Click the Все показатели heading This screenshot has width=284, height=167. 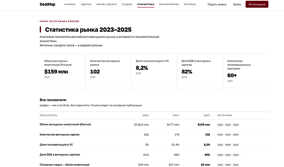pos(53,100)
